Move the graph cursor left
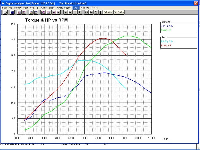 (x=54, y=12)
